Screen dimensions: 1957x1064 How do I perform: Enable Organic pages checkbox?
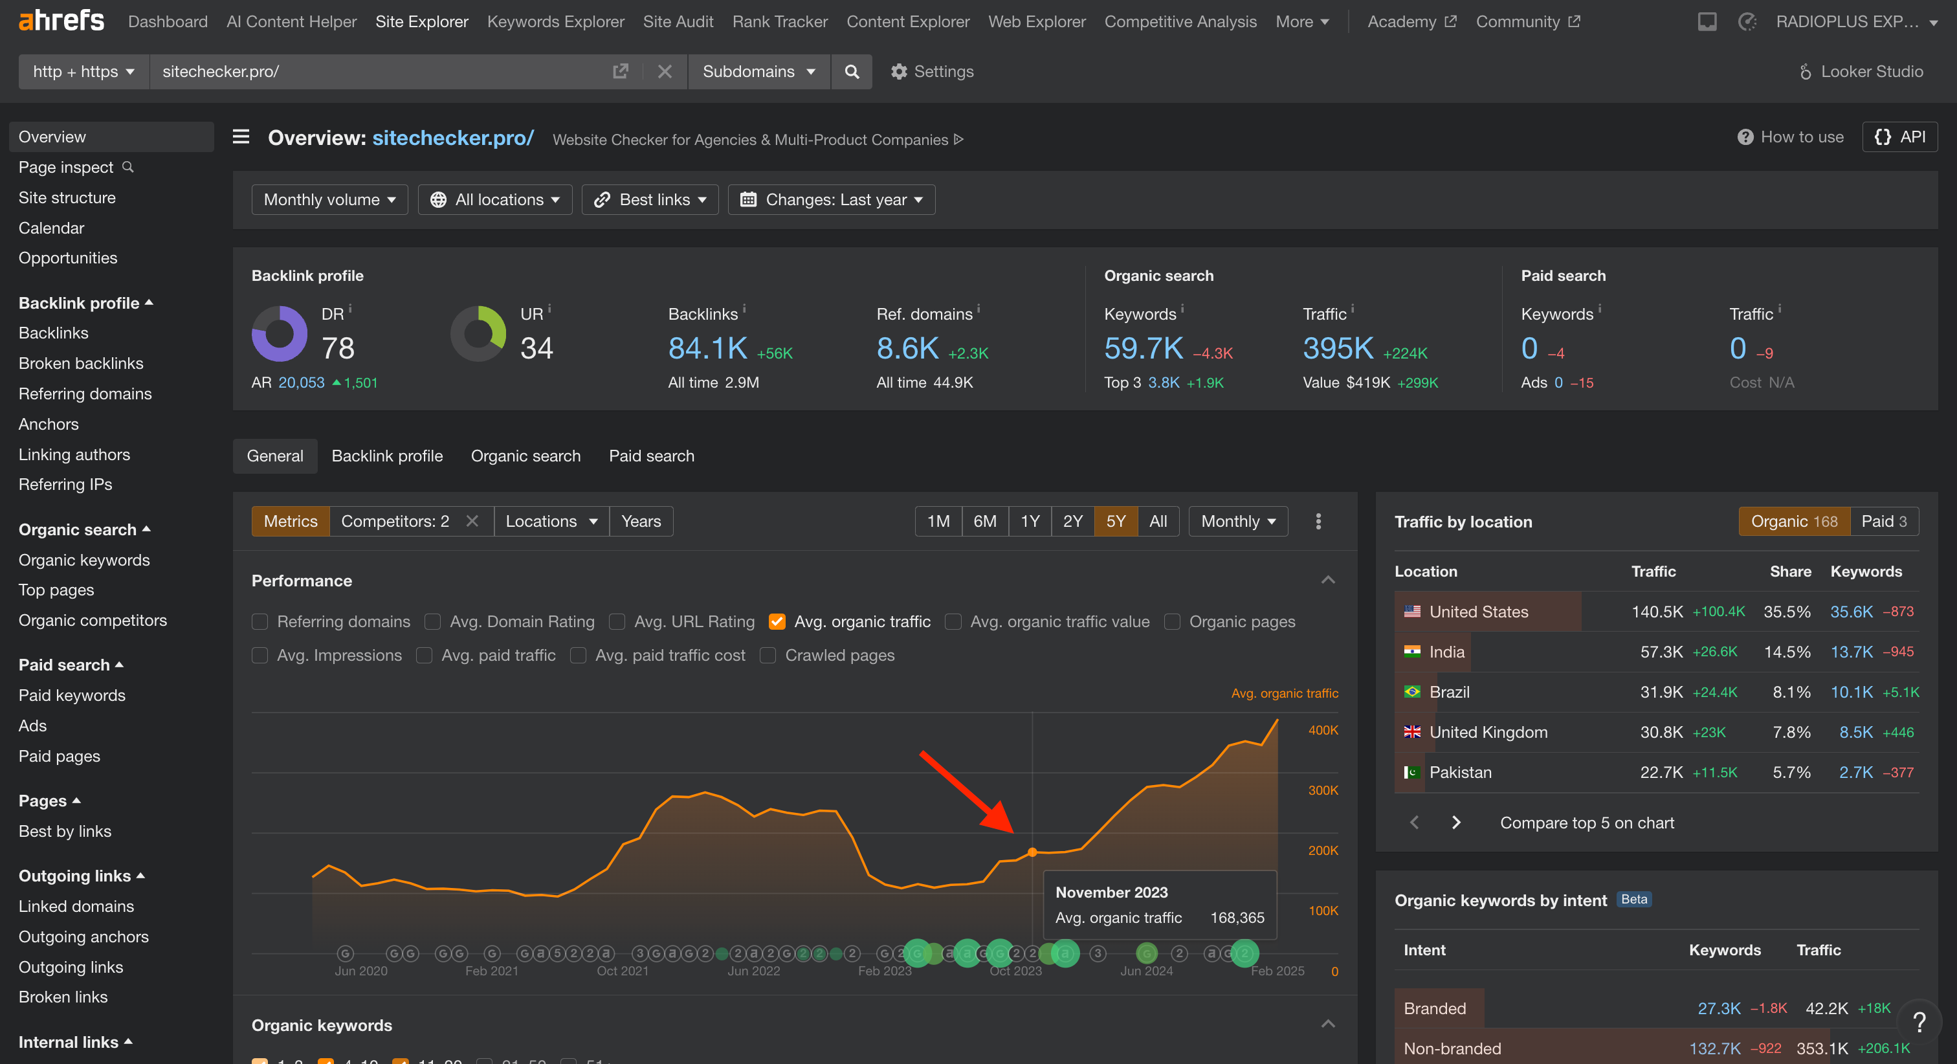1172,622
